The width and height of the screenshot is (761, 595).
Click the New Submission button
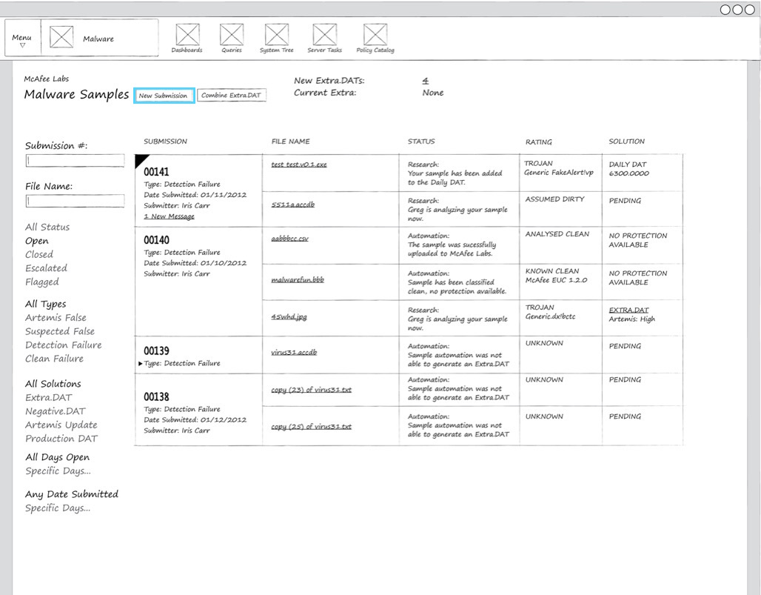(164, 95)
